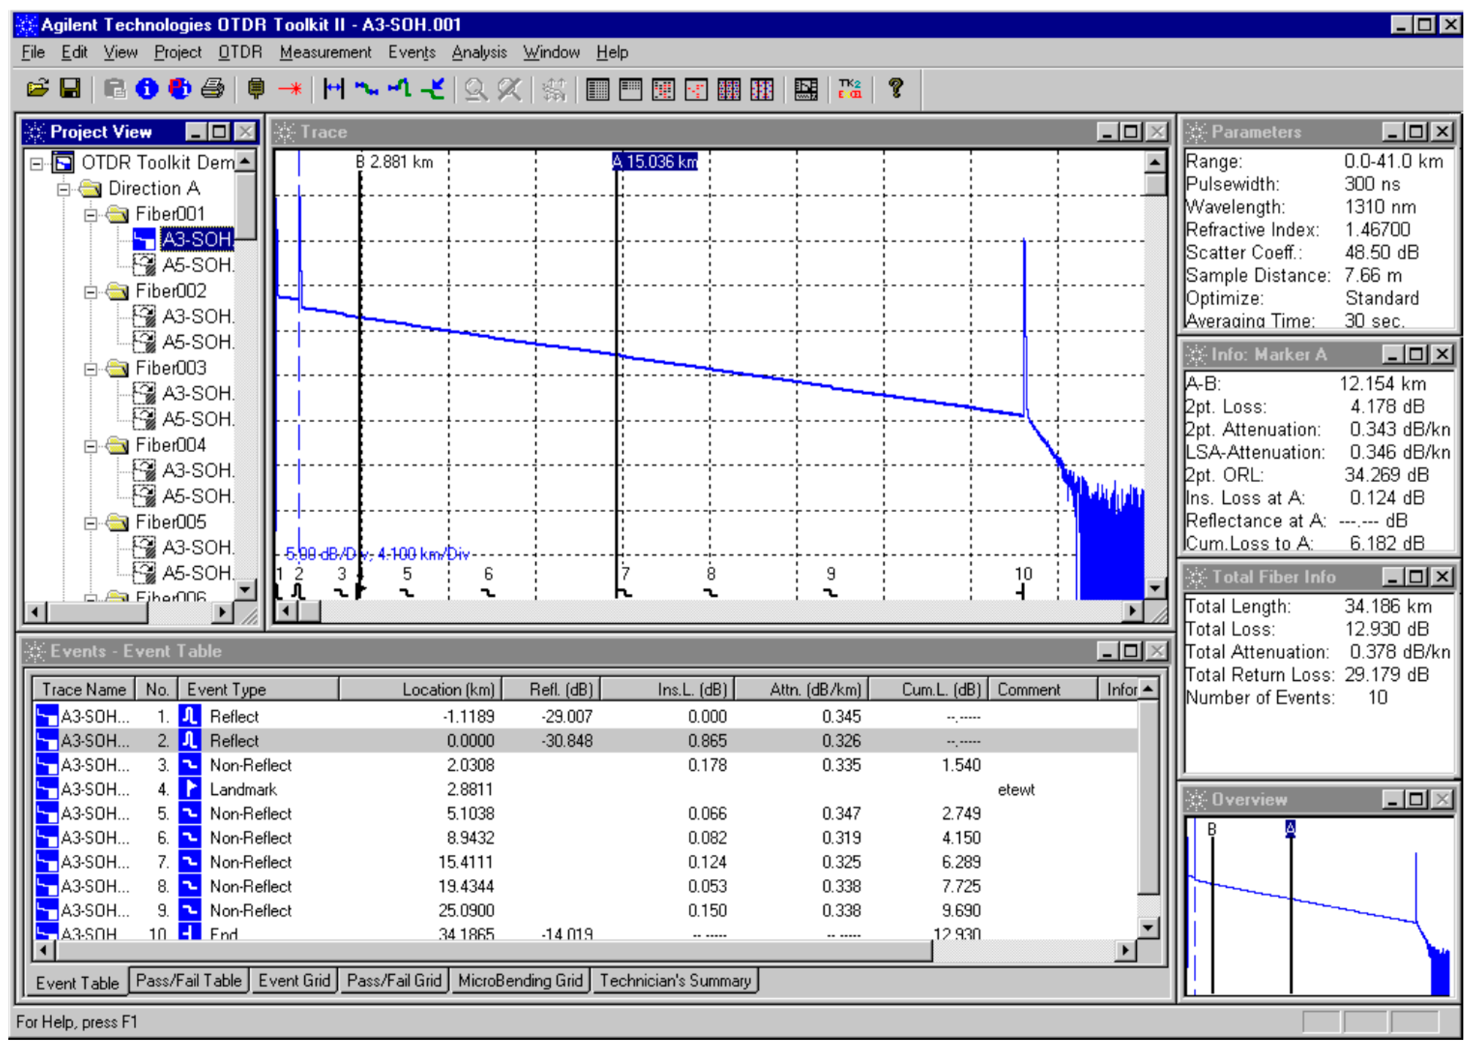Collapse the OTDR Toolkit Demo root node
The height and width of the screenshot is (1051, 1473).
tap(37, 163)
